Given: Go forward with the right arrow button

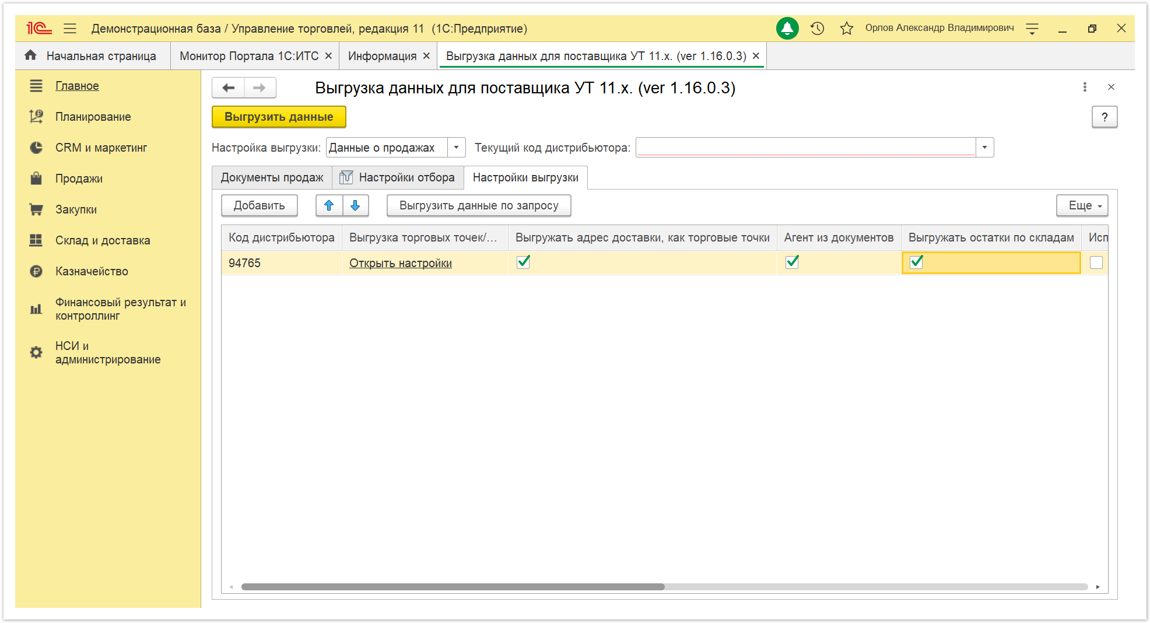Looking at the screenshot, I should [x=260, y=87].
